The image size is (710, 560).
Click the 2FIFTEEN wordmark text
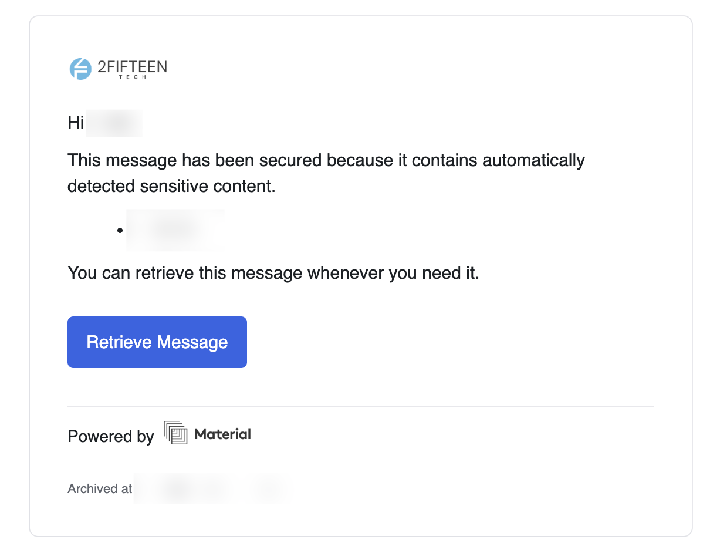[133, 66]
